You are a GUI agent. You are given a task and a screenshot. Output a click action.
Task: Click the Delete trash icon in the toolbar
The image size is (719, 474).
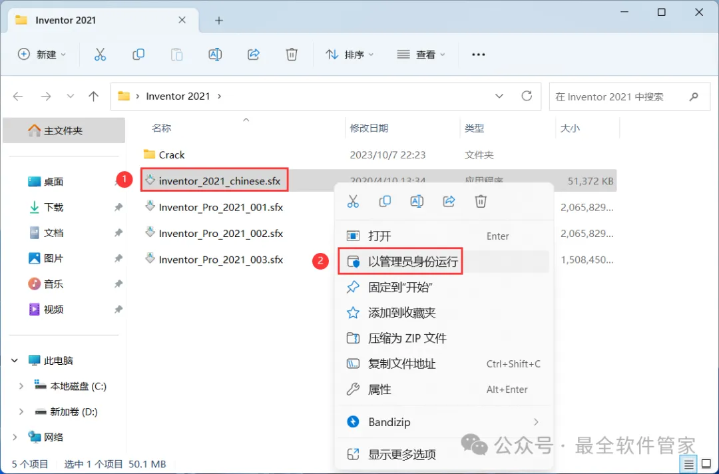[x=292, y=55]
